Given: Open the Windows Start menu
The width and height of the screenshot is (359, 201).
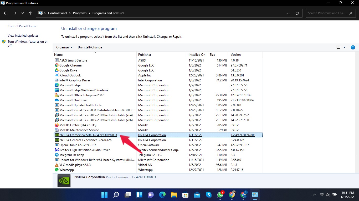Looking at the screenshot, I should tap(104, 195).
